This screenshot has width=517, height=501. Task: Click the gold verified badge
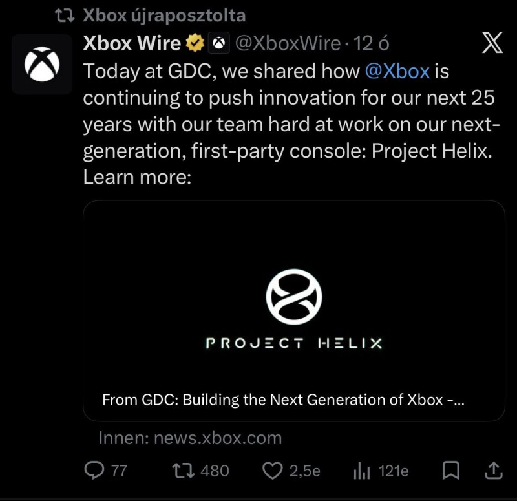(195, 43)
